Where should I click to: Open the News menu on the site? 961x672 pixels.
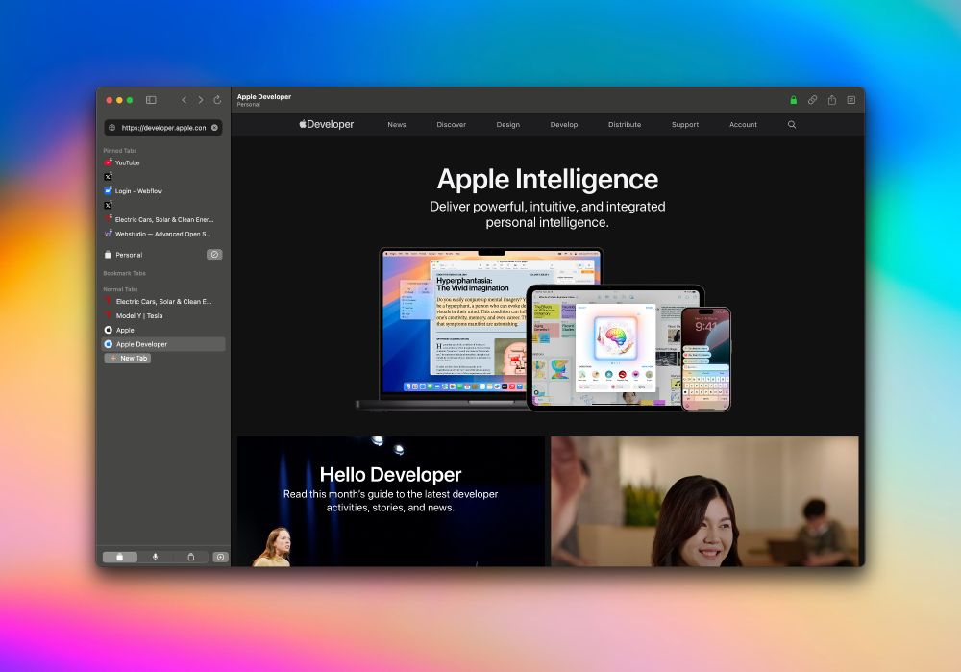pyautogui.click(x=397, y=124)
